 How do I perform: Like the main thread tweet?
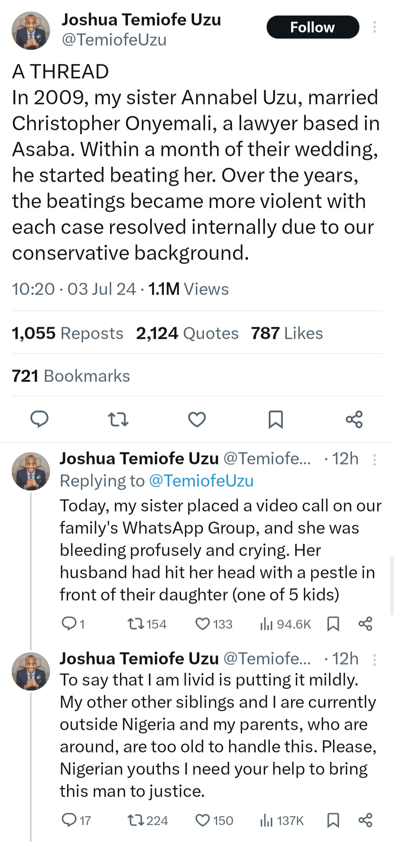click(197, 419)
